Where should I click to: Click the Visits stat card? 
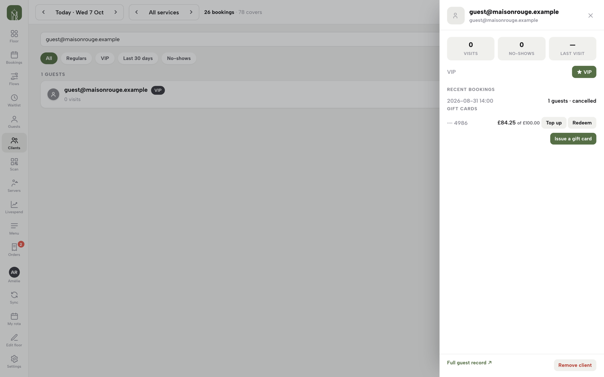[x=471, y=49]
